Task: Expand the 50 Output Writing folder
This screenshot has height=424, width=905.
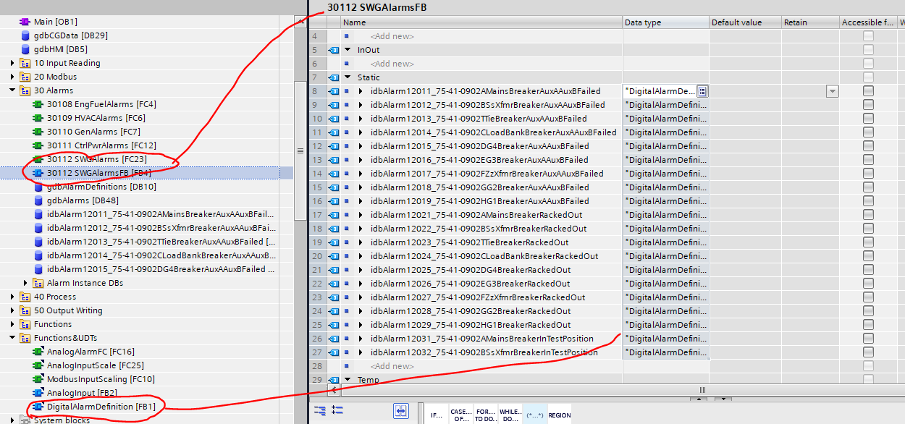Action: point(12,310)
